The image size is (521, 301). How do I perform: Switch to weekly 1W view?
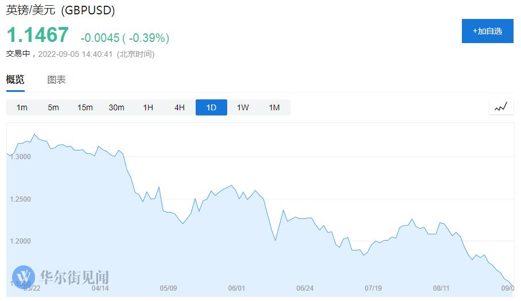coord(243,107)
